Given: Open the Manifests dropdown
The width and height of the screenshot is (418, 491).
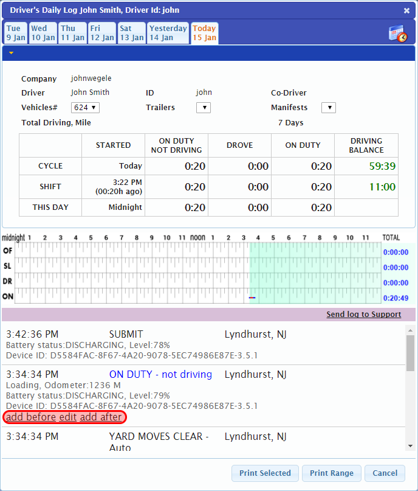Looking at the screenshot, I should click(x=329, y=108).
